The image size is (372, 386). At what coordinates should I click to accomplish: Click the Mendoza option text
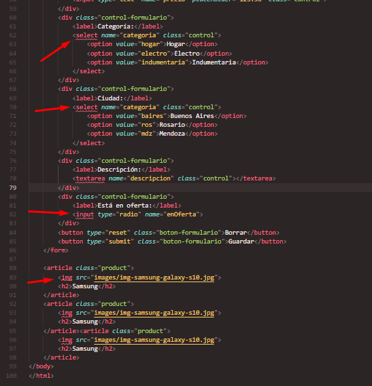tap(172, 134)
